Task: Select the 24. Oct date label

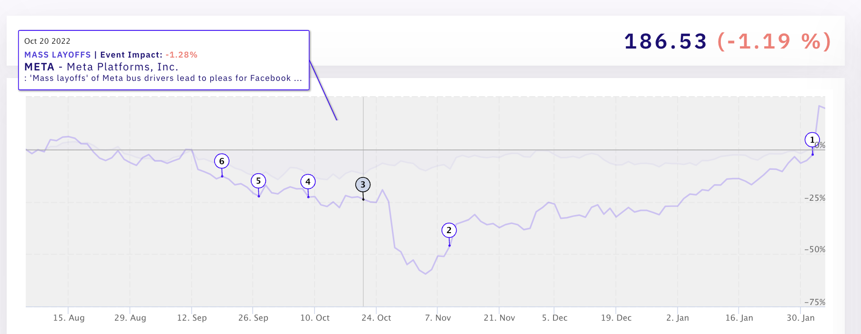Action: point(376,318)
